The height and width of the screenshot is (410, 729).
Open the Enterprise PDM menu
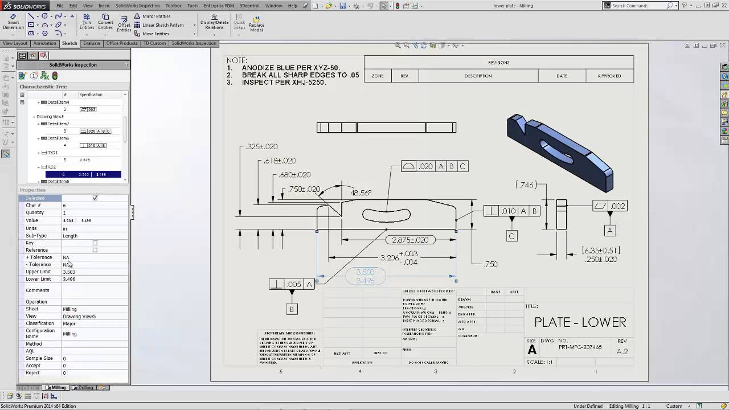(219, 6)
